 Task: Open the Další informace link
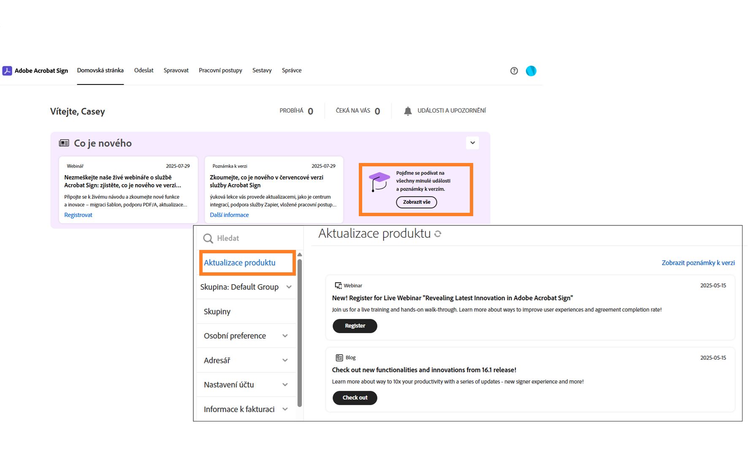[229, 215]
